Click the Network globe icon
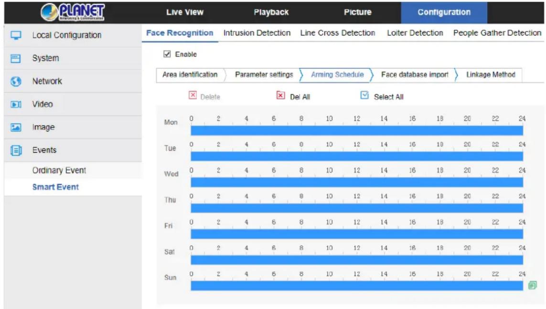 pos(16,82)
